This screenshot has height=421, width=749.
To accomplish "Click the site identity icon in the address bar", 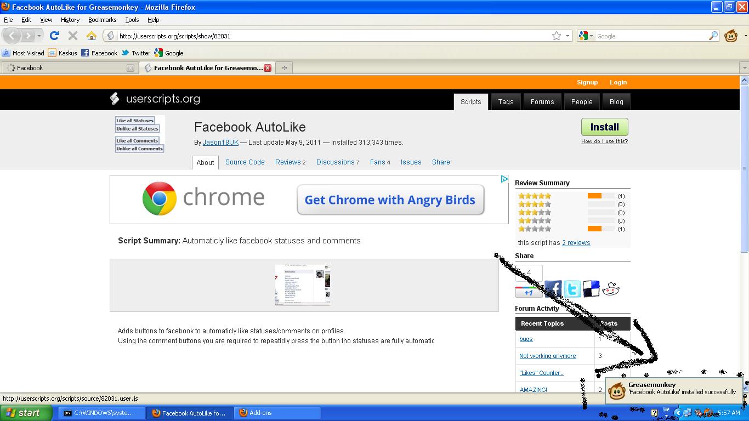I will click(x=111, y=36).
